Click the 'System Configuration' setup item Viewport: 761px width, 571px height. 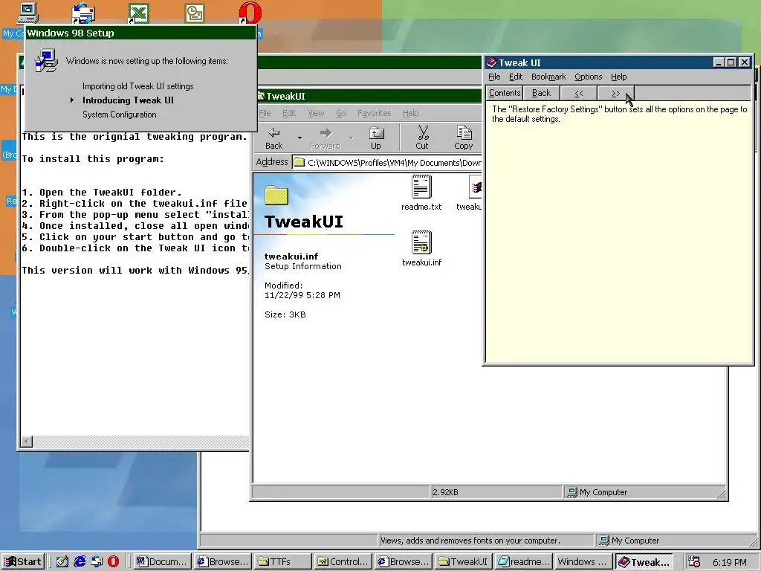pyautogui.click(x=120, y=114)
